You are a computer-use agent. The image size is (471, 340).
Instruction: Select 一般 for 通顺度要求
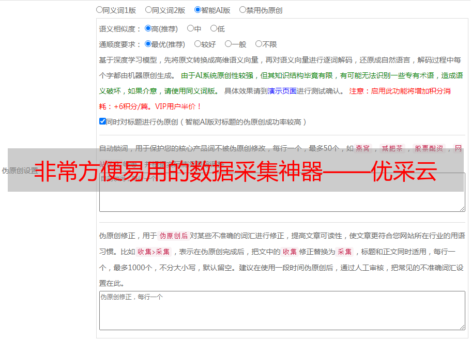pyautogui.click(x=229, y=44)
